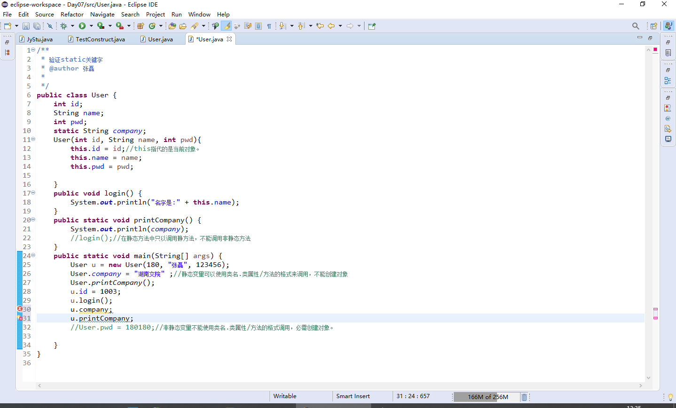Expand the Run configurations dropdown arrow

tap(91, 26)
